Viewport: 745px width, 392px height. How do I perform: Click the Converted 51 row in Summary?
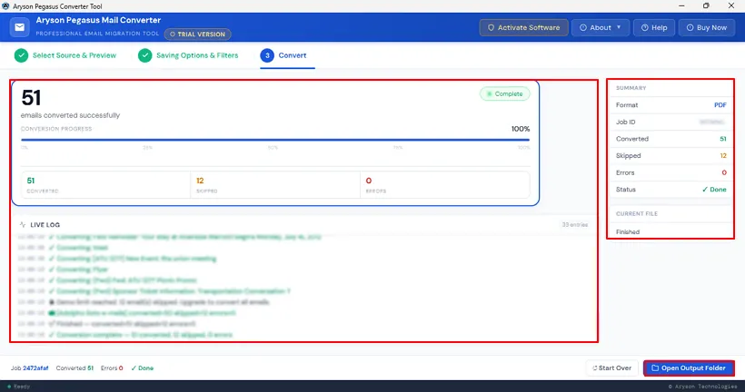point(670,139)
